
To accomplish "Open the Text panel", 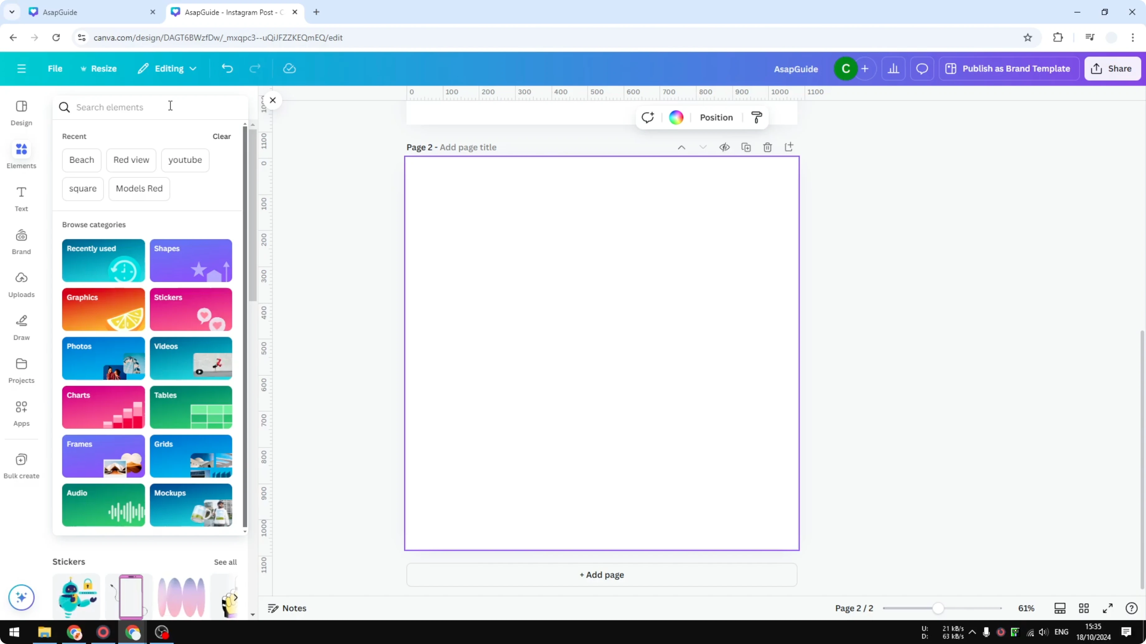I will (x=21, y=199).
